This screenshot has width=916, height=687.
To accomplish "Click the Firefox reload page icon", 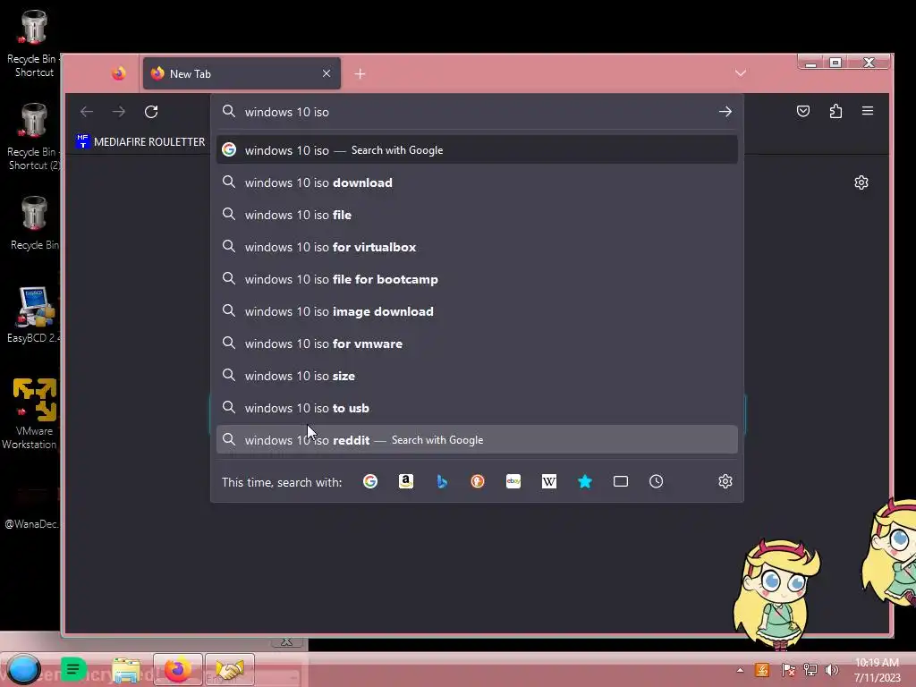I will (151, 112).
